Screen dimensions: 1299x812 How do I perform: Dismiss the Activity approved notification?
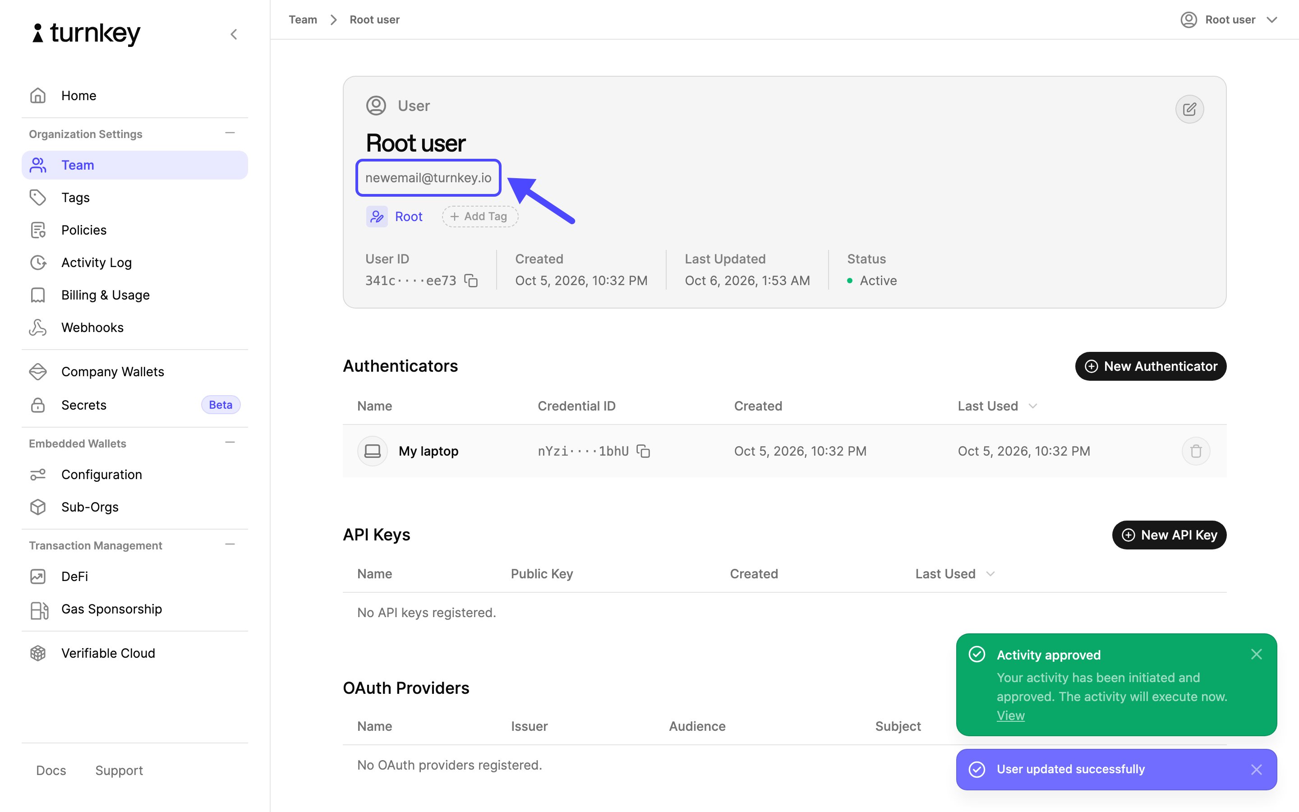(1256, 654)
